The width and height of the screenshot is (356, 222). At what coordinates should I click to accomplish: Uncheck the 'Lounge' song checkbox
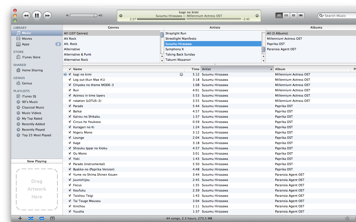[70, 138]
